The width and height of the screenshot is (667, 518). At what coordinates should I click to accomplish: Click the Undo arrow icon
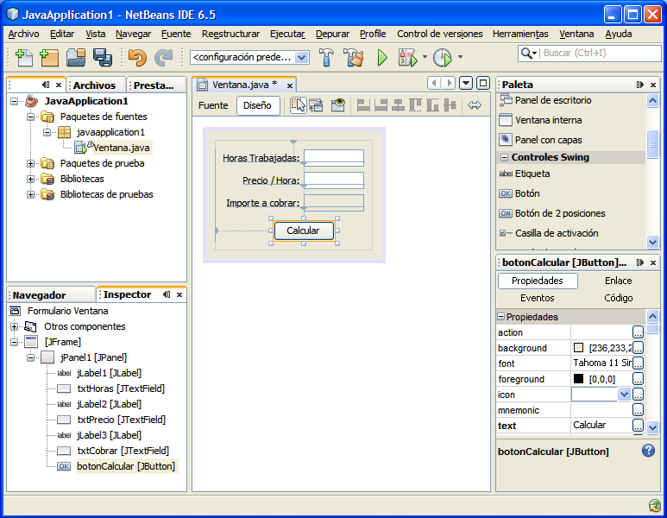137,58
